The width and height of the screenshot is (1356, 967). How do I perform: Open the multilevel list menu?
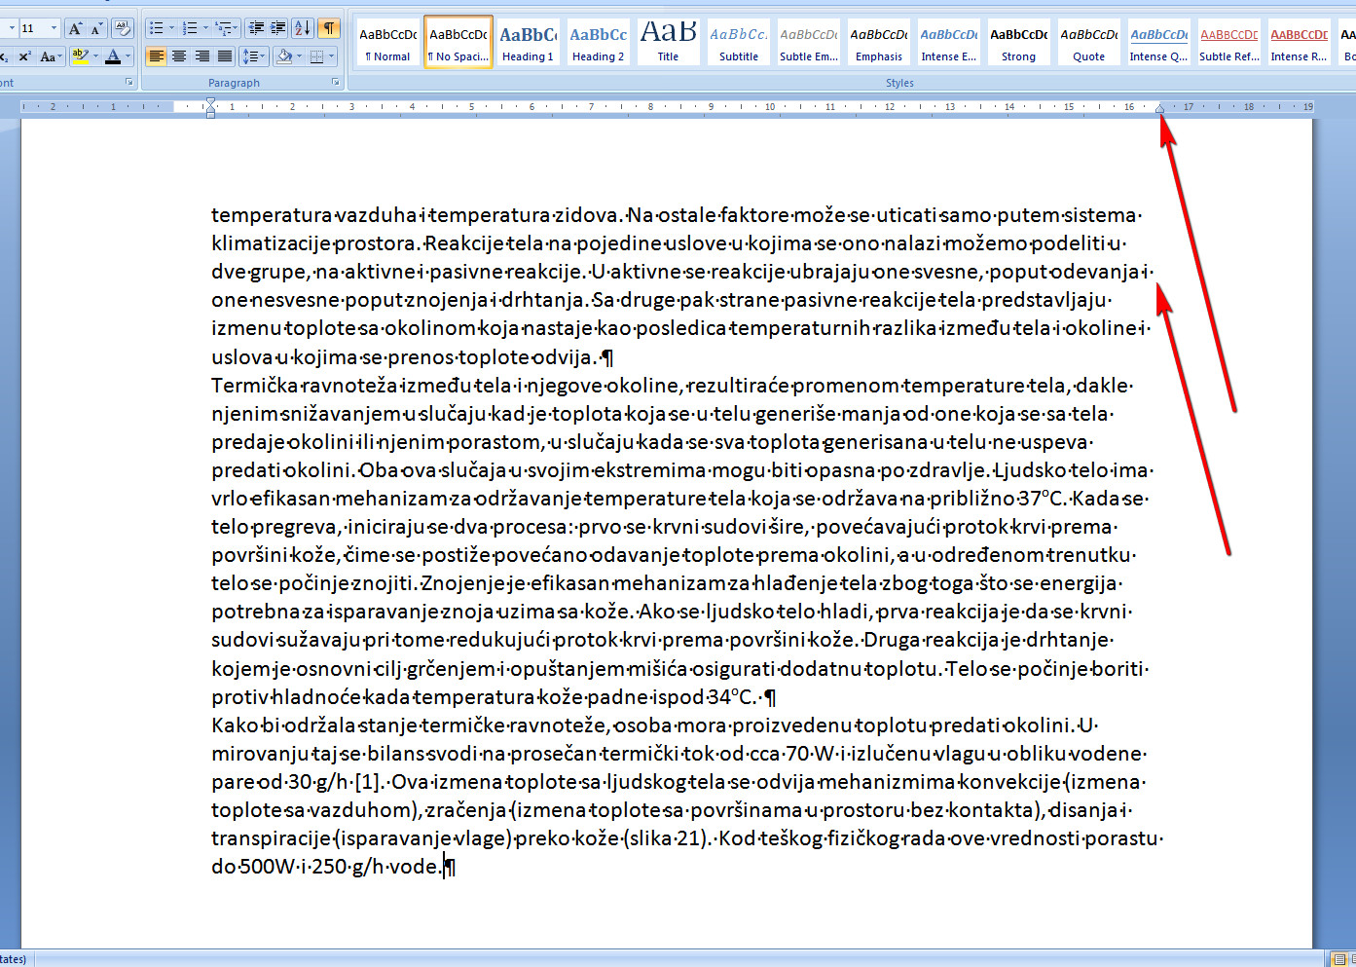pos(226,28)
